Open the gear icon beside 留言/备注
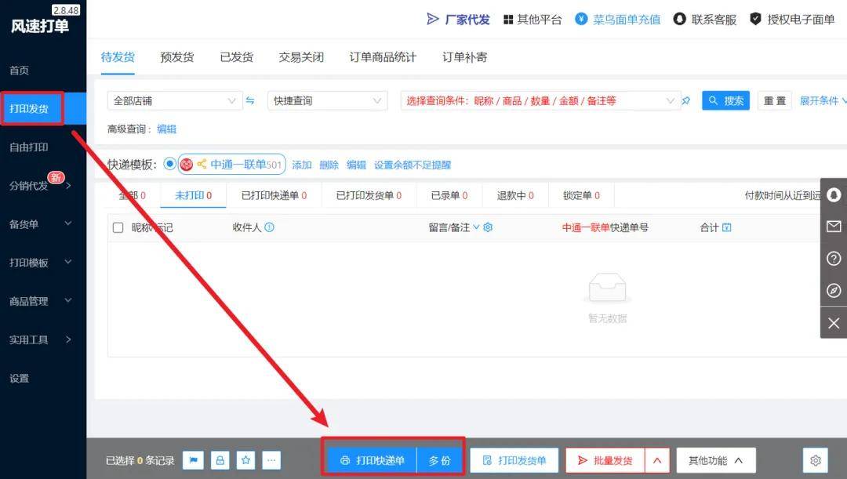The height and width of the screenshot is (479, 847). [x=488, y=227]
